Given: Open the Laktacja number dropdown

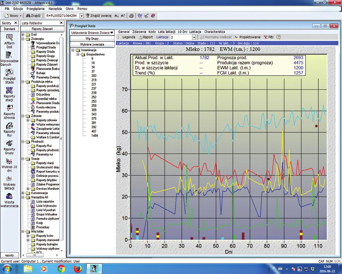Looking at the screenshot, I should pos(194,37).
